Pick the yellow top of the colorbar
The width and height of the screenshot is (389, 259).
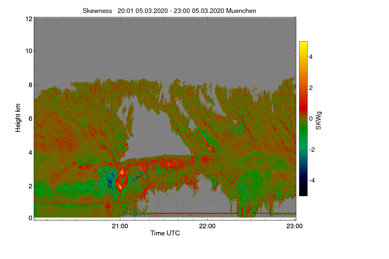(303, 45)
